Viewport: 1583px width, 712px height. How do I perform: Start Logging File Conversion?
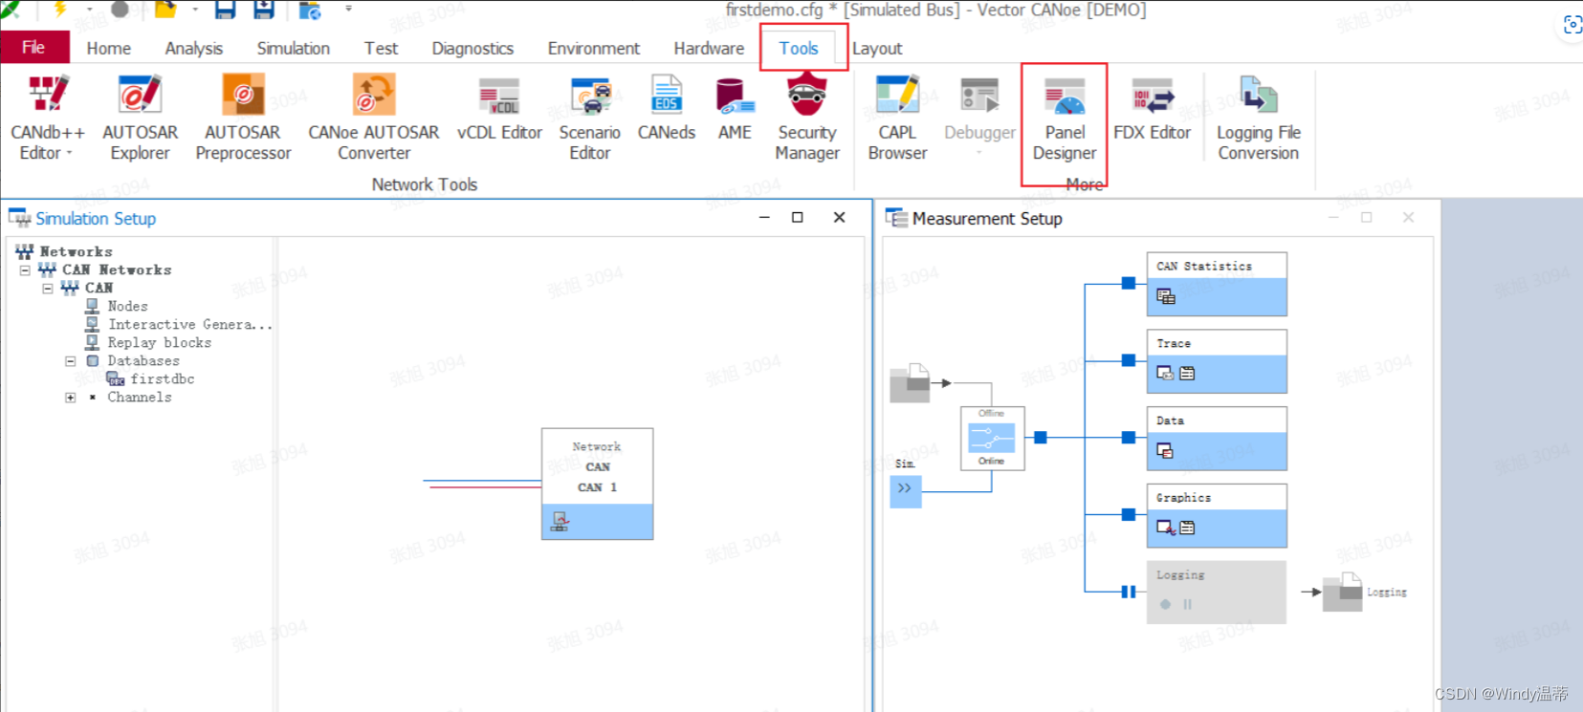(1259, 117)
